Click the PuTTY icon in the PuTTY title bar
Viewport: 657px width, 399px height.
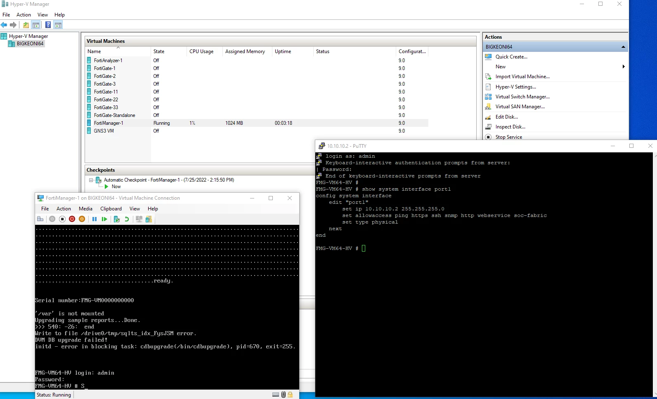pos(322,146)
